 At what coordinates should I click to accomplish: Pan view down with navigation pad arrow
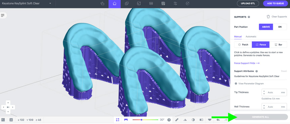[x=8, y=112]
